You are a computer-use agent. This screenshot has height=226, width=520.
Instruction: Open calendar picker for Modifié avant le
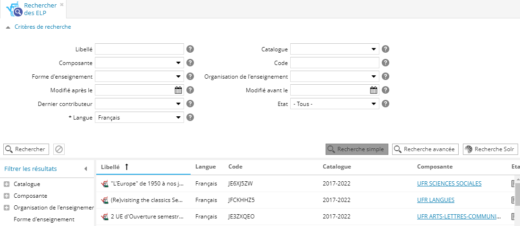point(374,90)
